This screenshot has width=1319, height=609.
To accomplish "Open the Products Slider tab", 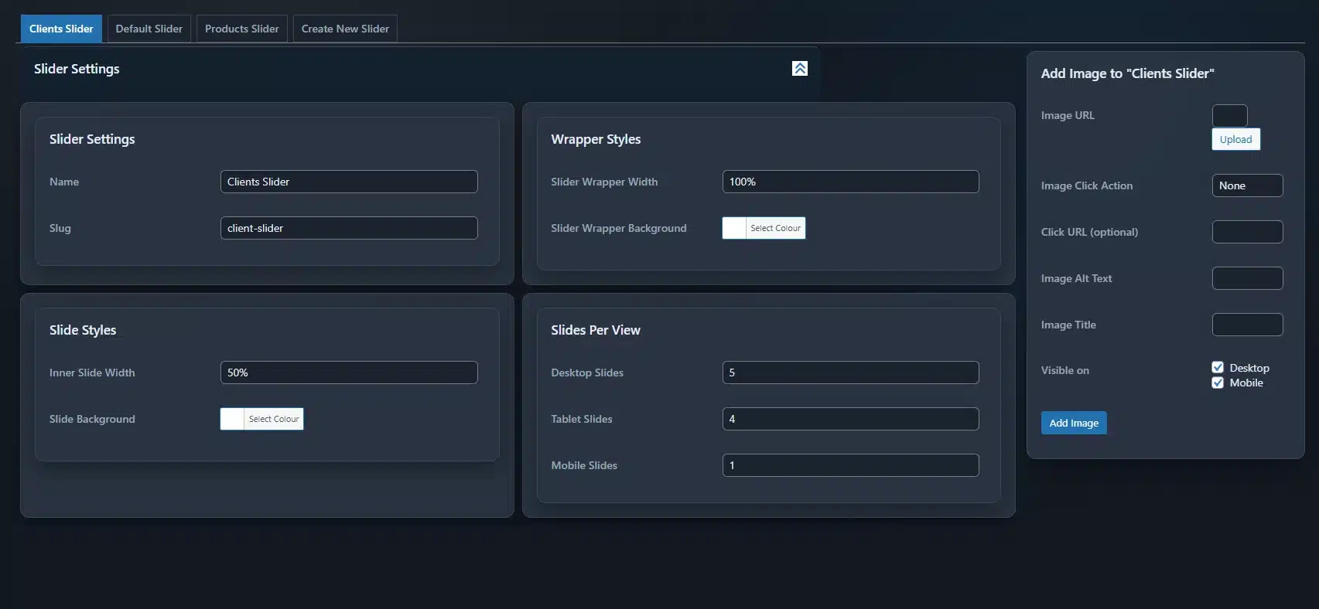I will click(x=241, y=29).
